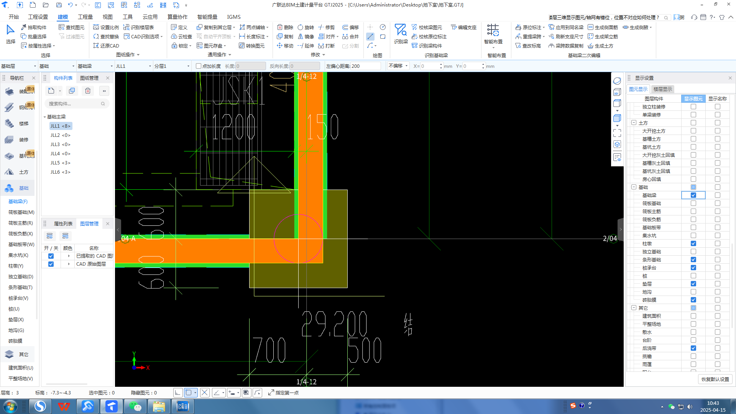736x414 pixels.
Task: Open WeChat from the taskbar
Action: pos(135,406)
